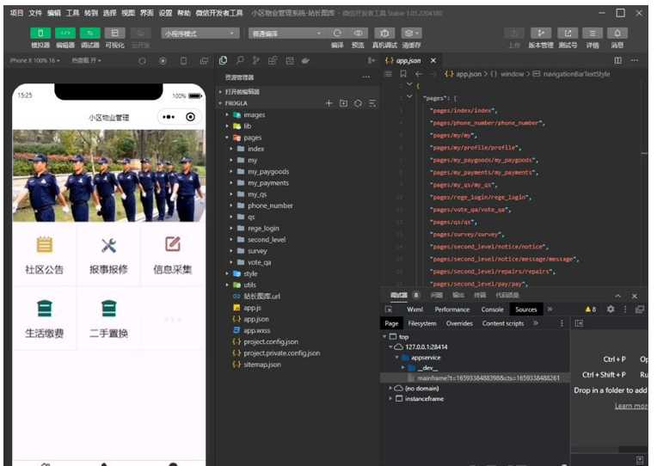
Task: Open the 帮助 menu
Action: (x=183, y=13)
